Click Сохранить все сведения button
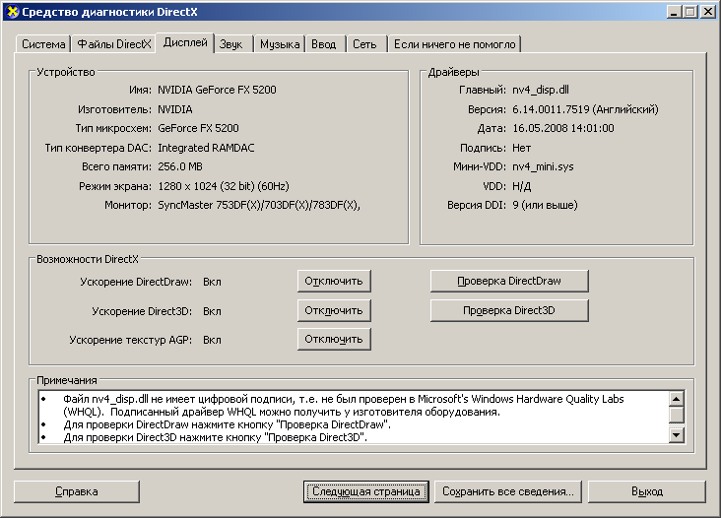The width and height of the screenshot is (721, 518). pos(507,490)
